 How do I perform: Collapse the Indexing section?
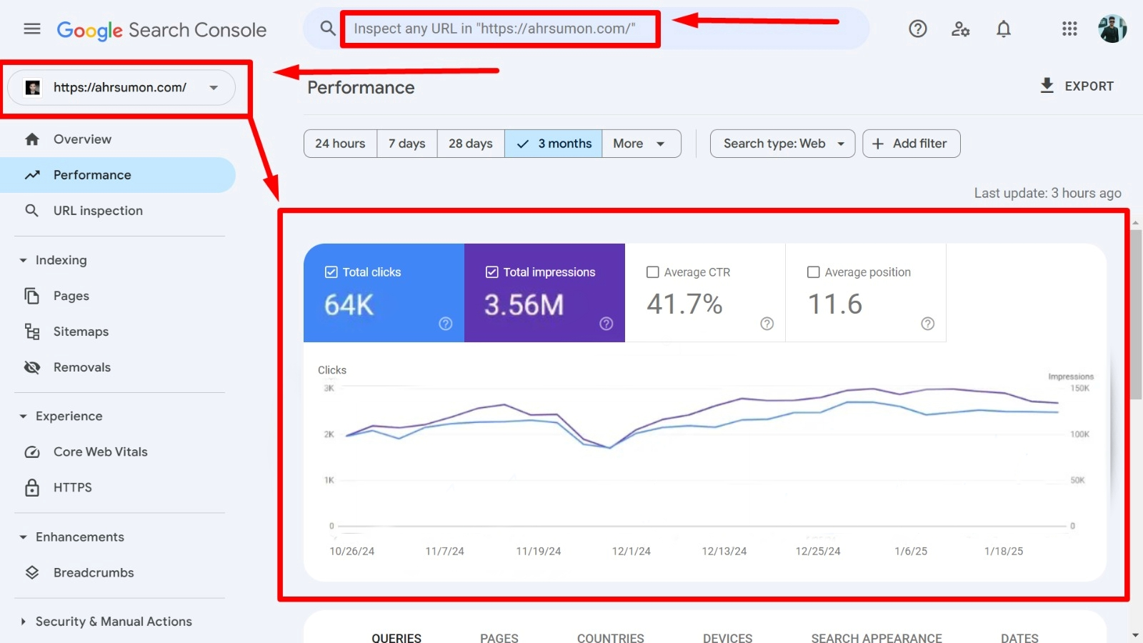pos(23,261)
